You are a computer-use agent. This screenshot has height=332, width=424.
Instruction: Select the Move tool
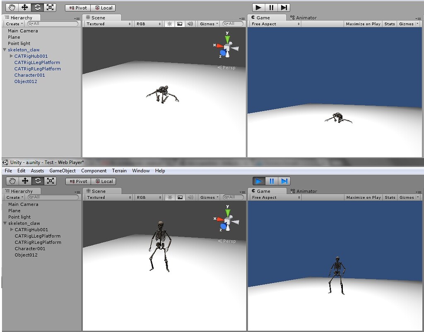click(25, 7)
